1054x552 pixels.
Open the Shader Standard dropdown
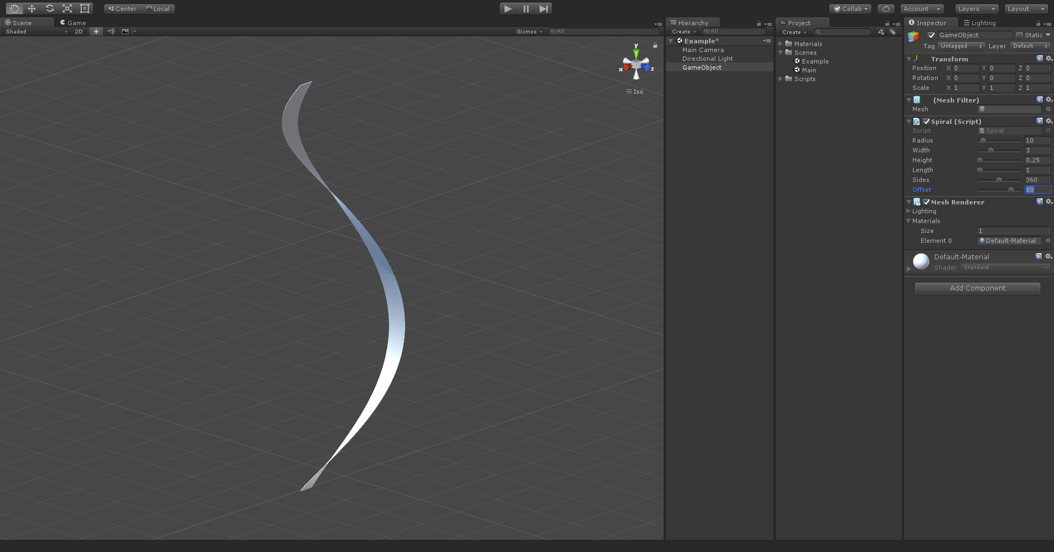click(x=1006, y=268)
